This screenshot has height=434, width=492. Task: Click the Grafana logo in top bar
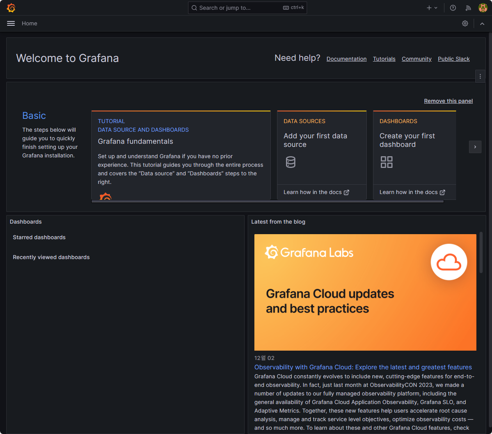[x=11, y=8]
